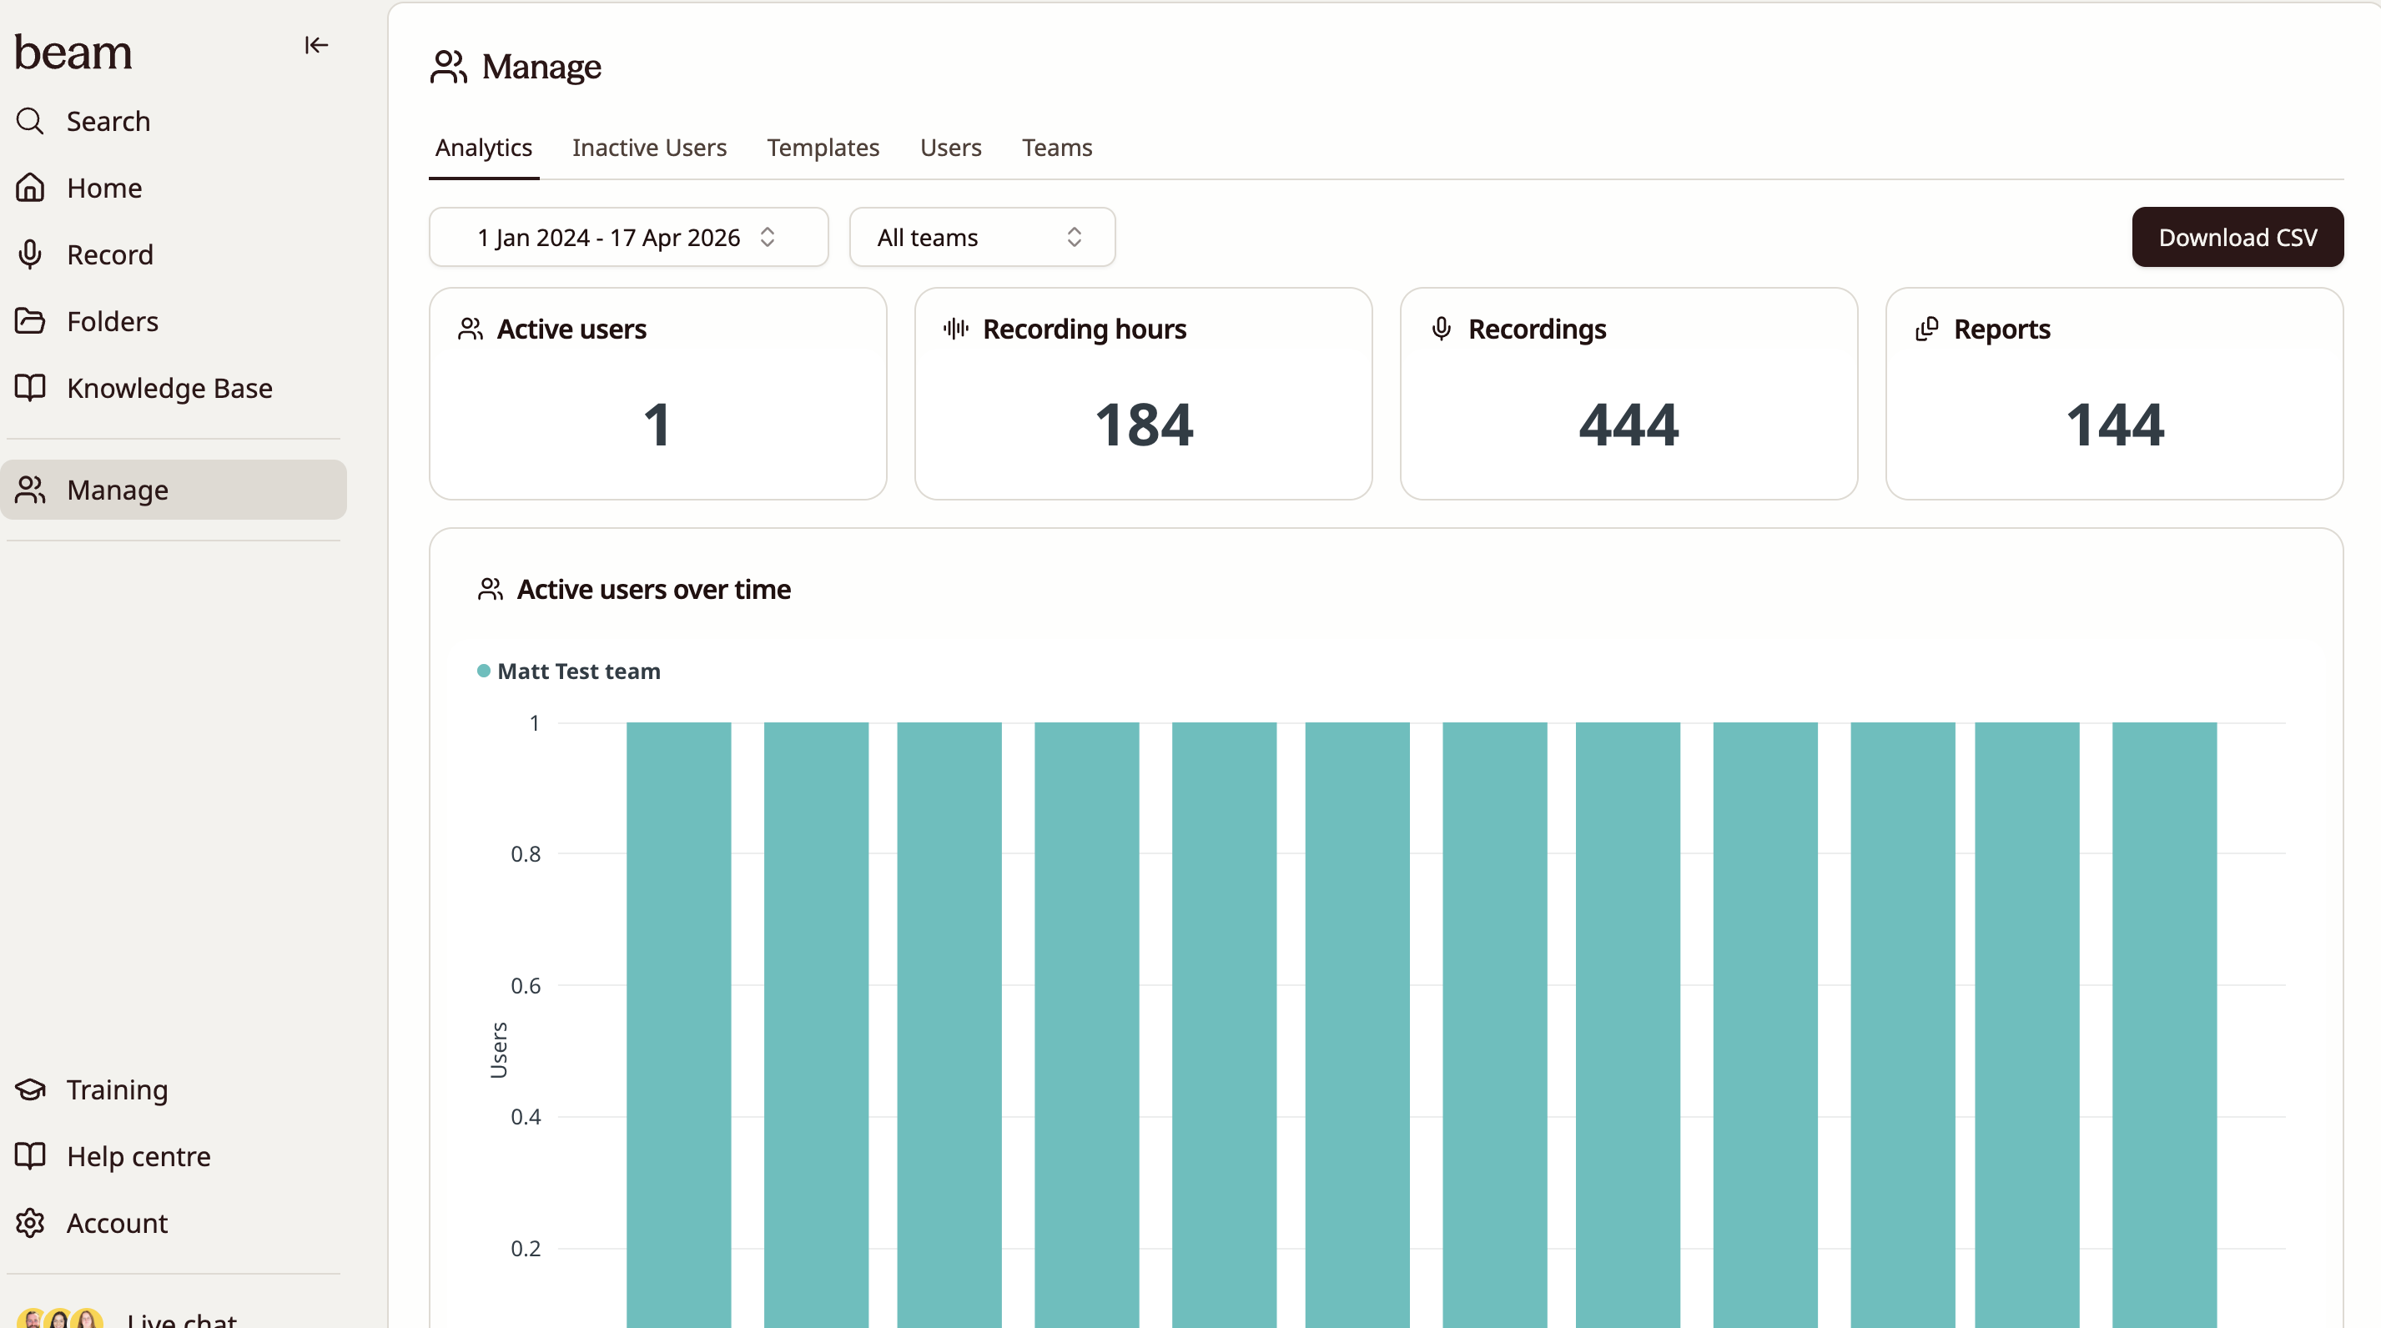This screenshot has width=2381, height=1328.
Task: Click the Knowledge Base book icon
Action: pyautogui.click(x=29, y=387)
